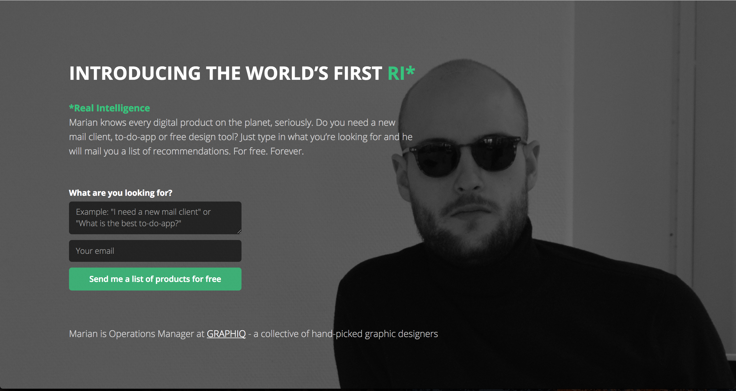The height and width of the screenshot is (391, 736).
Task: Select the "*Real Intelligence" green subtitle
Action: 110,108
